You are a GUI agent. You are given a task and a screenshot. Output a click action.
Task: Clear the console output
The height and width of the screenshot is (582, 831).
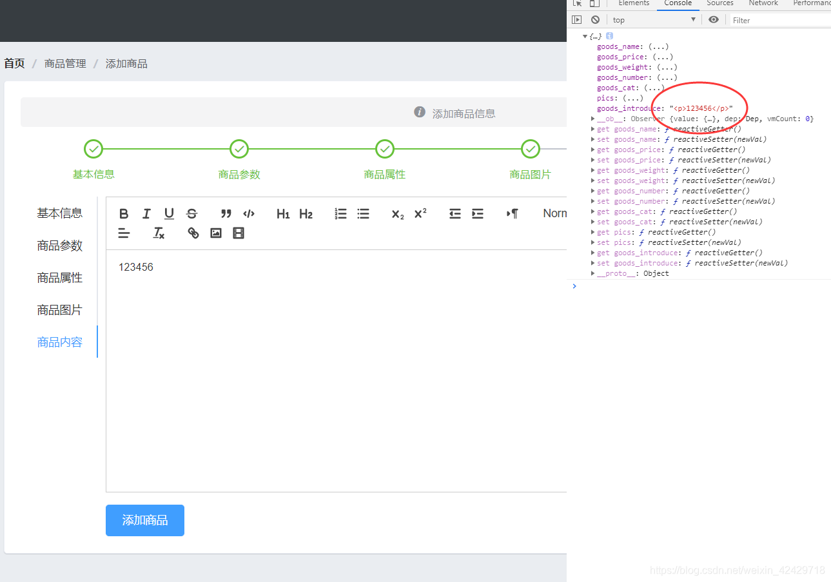pos(595,20)
